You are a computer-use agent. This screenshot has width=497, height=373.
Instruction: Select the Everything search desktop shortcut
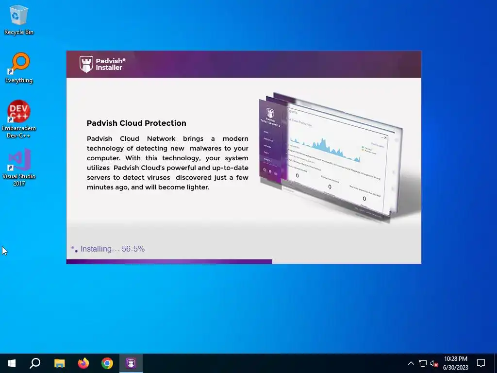[19, 68]
